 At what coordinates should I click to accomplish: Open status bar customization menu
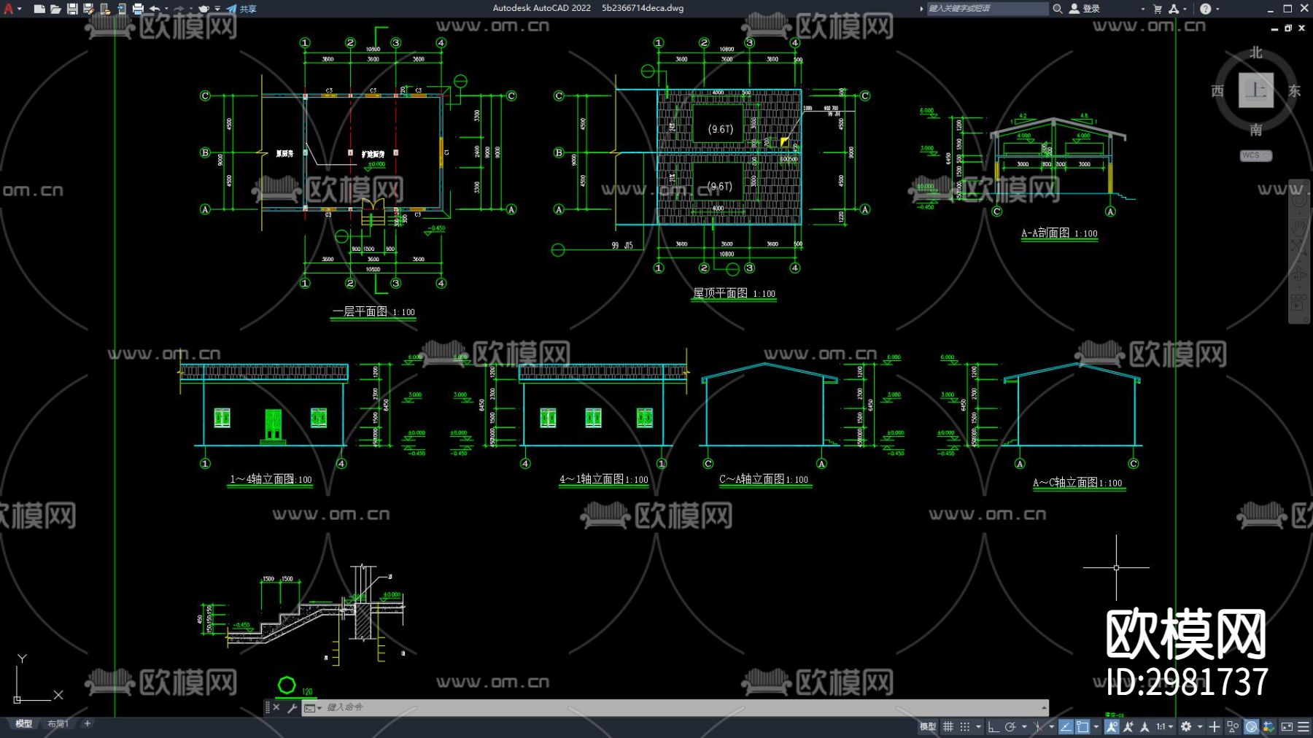pos(1304,726)
